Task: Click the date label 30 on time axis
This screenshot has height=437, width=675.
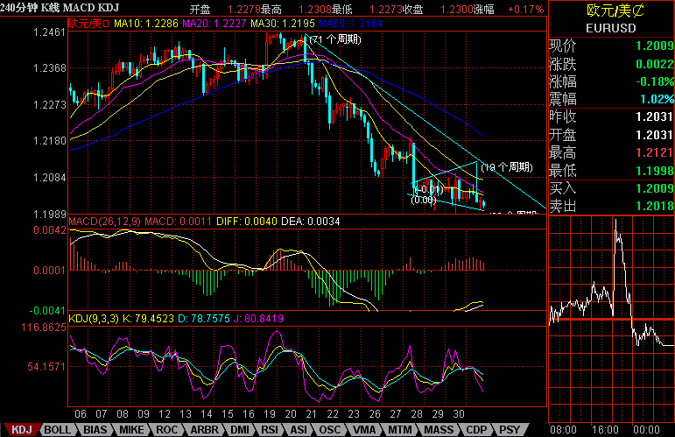Action: [x=459, y=414]
